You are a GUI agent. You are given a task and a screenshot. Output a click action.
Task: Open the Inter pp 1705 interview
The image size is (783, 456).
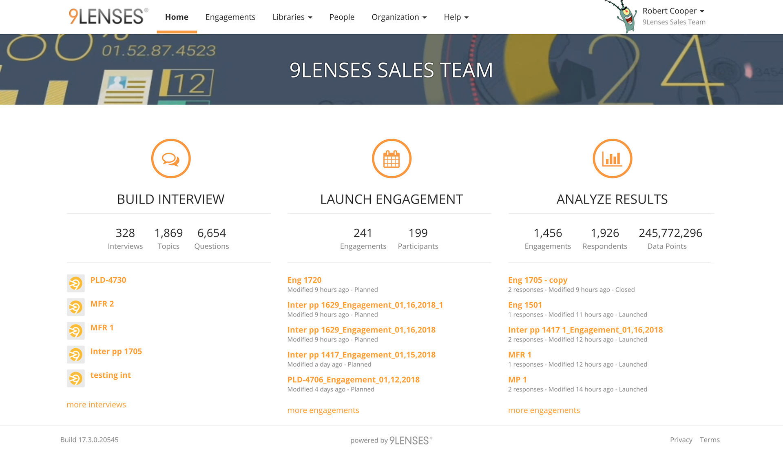pos(116,351)
